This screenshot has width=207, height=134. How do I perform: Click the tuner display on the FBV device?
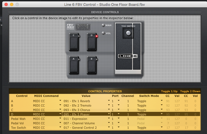pyautogui.click(x=83, y=27)
